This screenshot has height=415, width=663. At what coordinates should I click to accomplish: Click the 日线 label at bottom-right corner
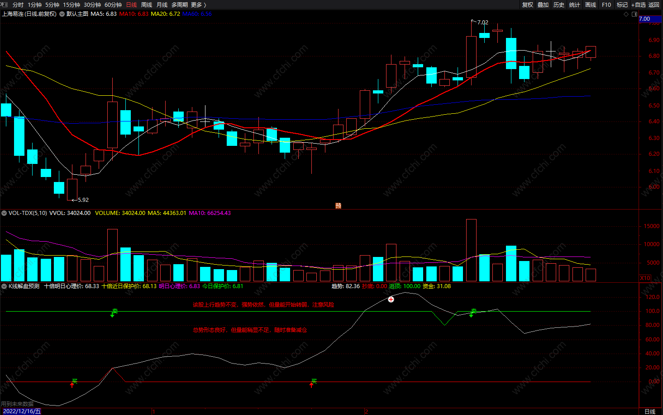pyautogui.click(x=650, y=411)
